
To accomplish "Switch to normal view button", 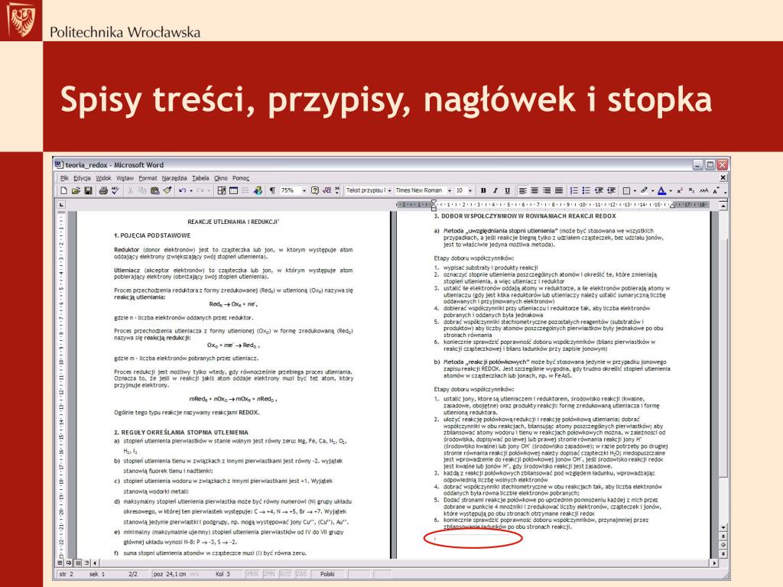I will [x=60, y=563].
